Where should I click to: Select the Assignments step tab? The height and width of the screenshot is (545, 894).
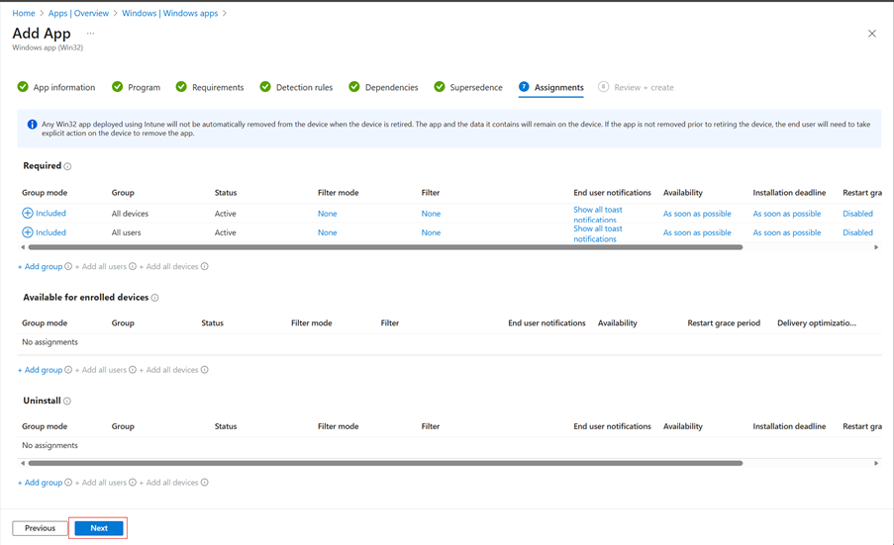551,87
